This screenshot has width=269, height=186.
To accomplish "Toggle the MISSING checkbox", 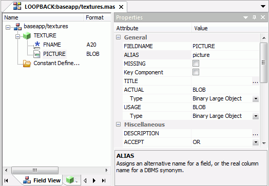I will pyautogui.click(x=196, y=64).
